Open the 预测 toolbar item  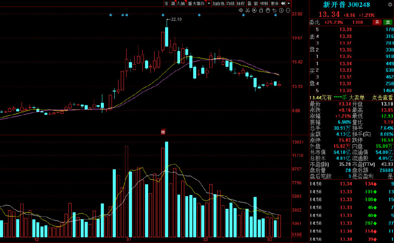264,3
